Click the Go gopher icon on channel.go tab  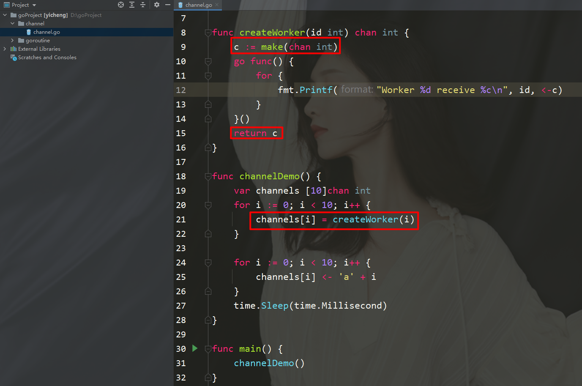[x=180, y=5]
